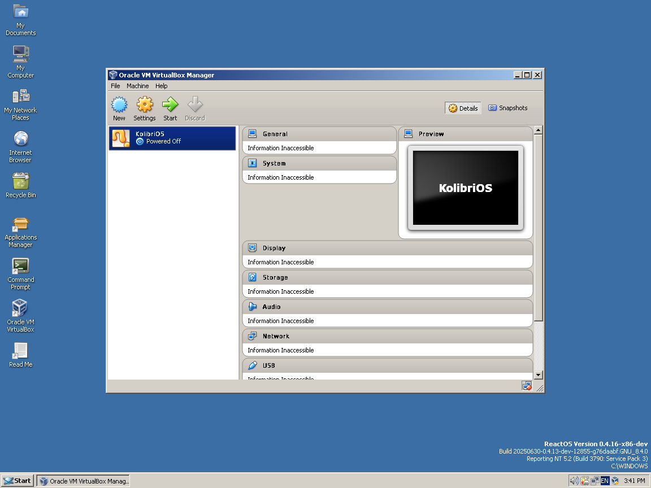Click the VirtualBox title bar cube icon
Screen dimensions: 651x488
[113, 75]
